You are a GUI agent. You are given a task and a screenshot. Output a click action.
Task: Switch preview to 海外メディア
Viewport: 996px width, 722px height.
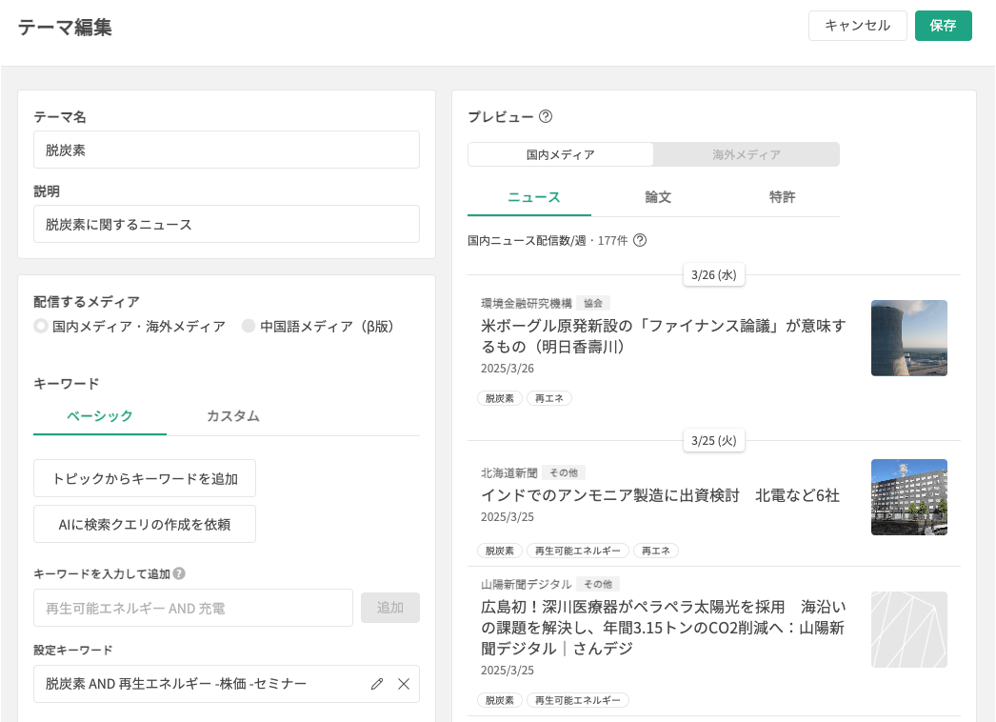click(x=747, y=154)
